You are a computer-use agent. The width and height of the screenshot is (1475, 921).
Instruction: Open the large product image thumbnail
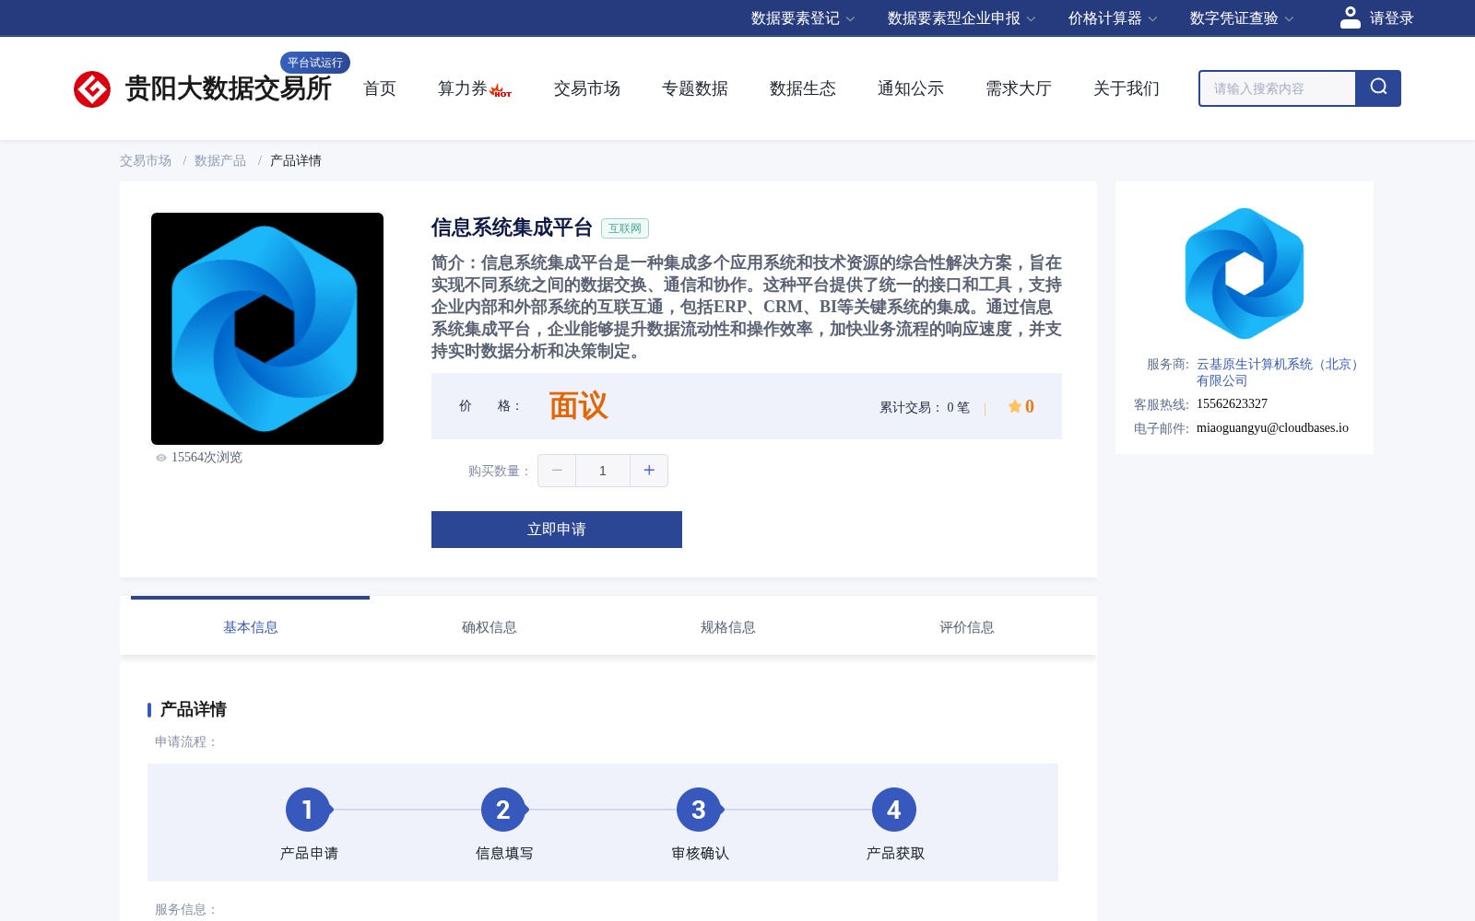click(267, 329)
